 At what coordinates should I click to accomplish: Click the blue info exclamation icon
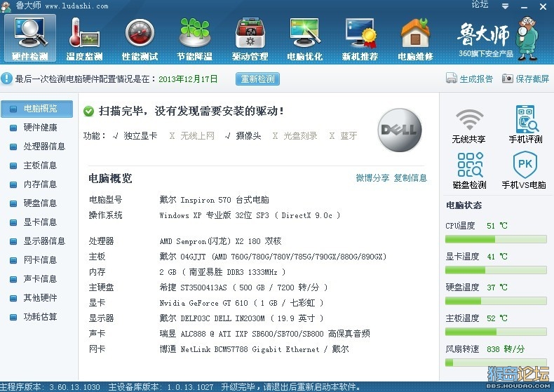point(7,79)
